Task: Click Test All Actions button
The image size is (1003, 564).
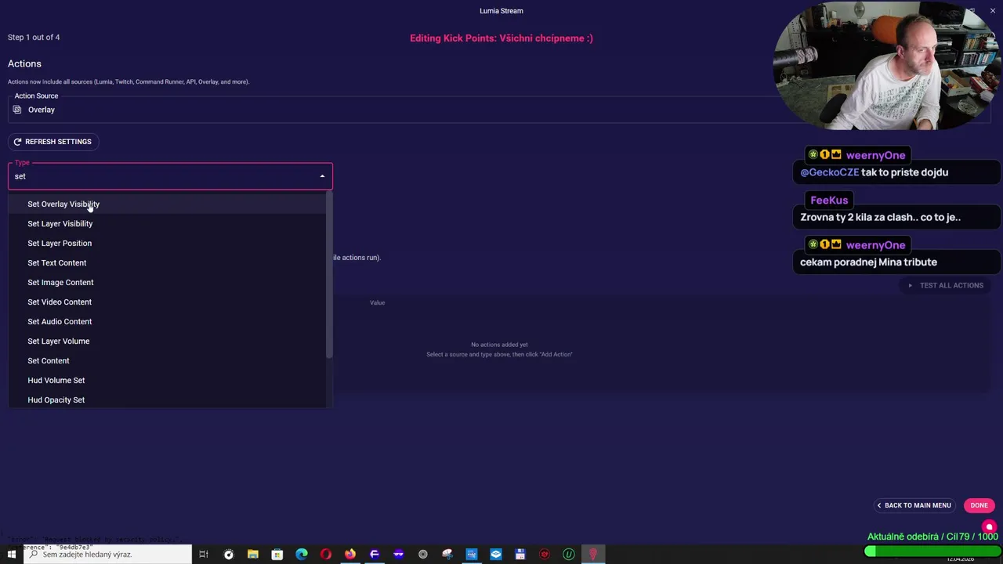Action: (x=945, y=285)
